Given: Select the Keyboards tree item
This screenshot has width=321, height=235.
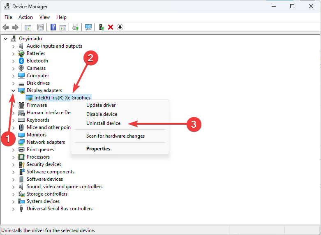Looking at the screenshot, I should 38,120.
